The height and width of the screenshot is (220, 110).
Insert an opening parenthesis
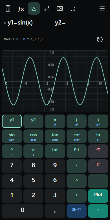(77, 121)
